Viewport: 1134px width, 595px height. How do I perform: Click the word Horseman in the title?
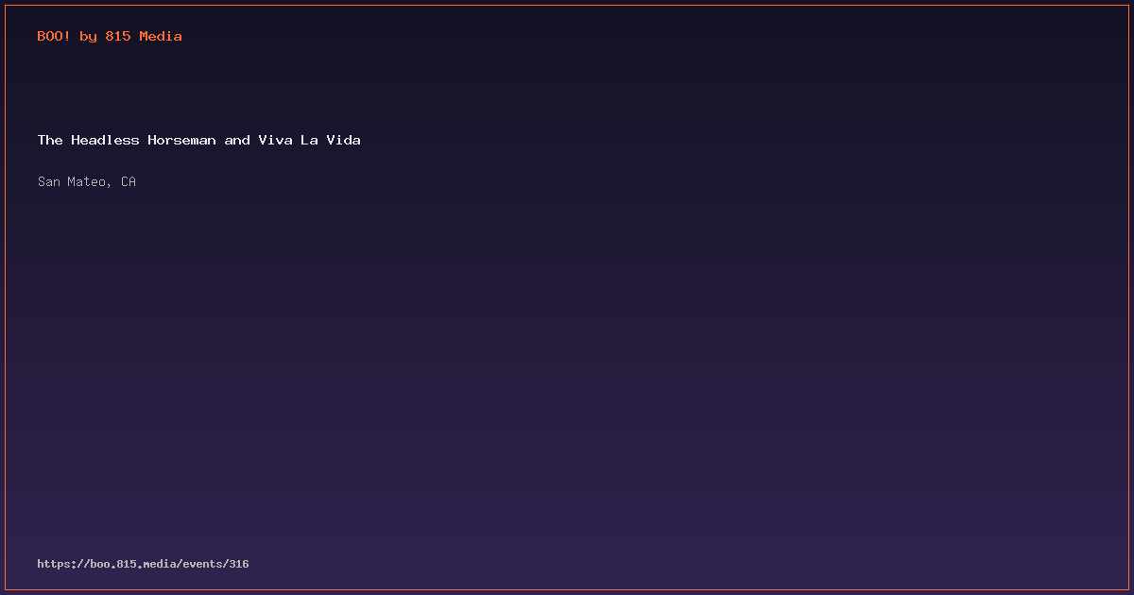click(181, 140)
